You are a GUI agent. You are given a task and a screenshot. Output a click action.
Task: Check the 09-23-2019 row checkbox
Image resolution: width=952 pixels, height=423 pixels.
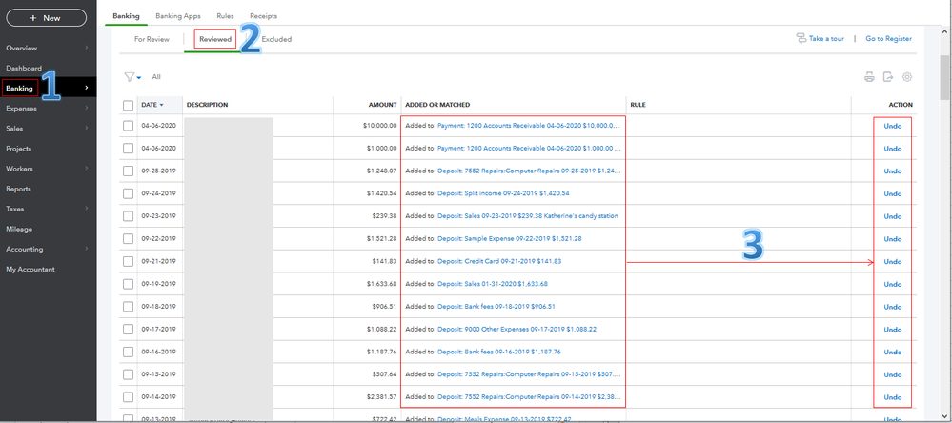[128, 216]
